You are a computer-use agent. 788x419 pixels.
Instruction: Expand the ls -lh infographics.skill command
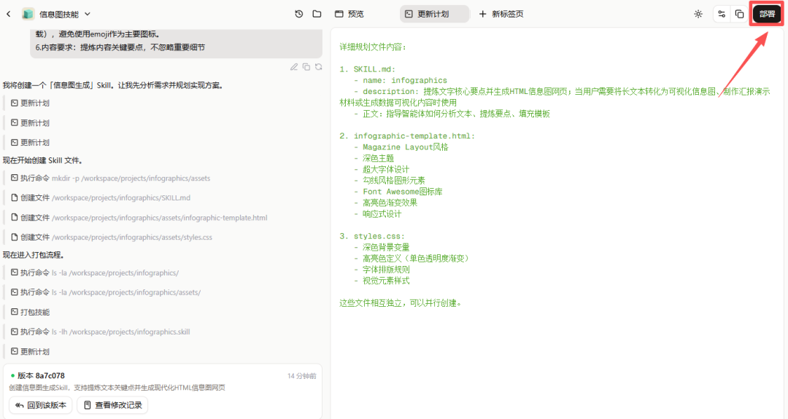pos(101,332)
